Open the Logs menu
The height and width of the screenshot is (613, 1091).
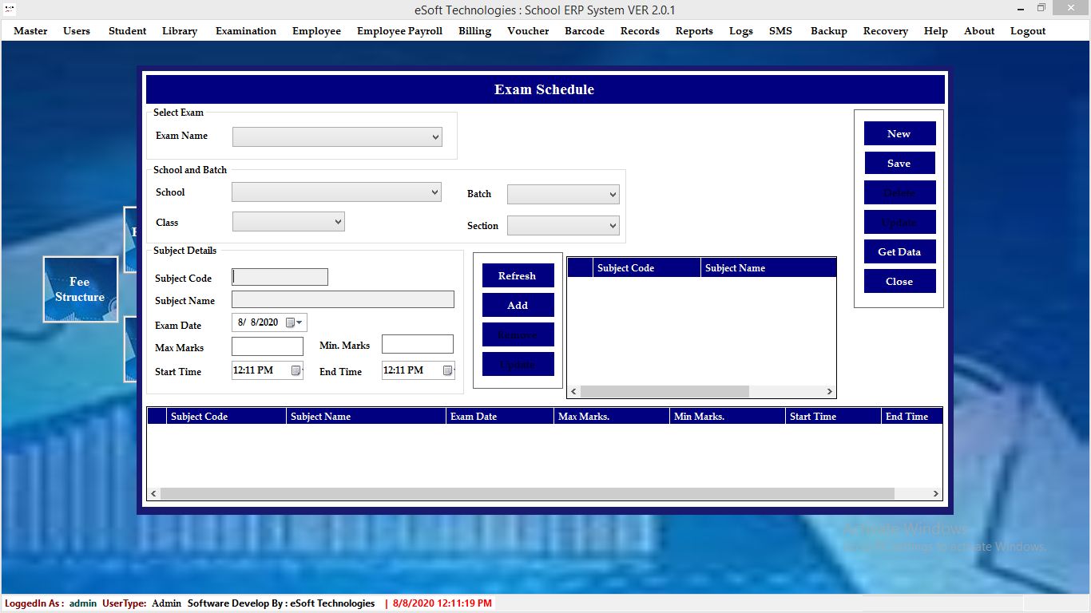pos(741,31)
